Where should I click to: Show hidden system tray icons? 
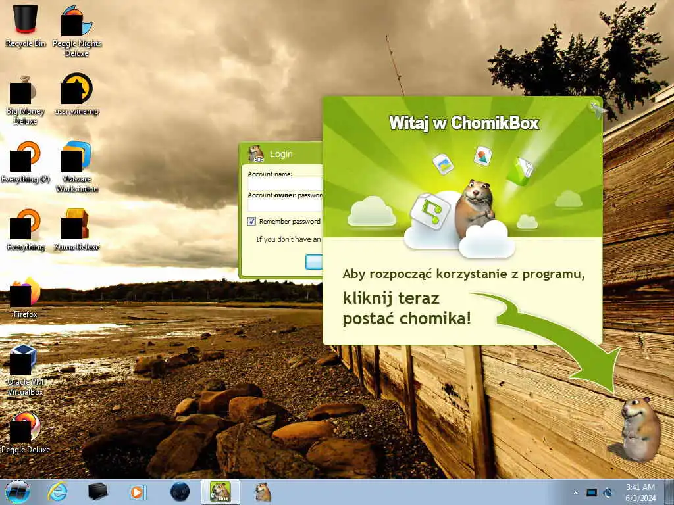[575, 493]
